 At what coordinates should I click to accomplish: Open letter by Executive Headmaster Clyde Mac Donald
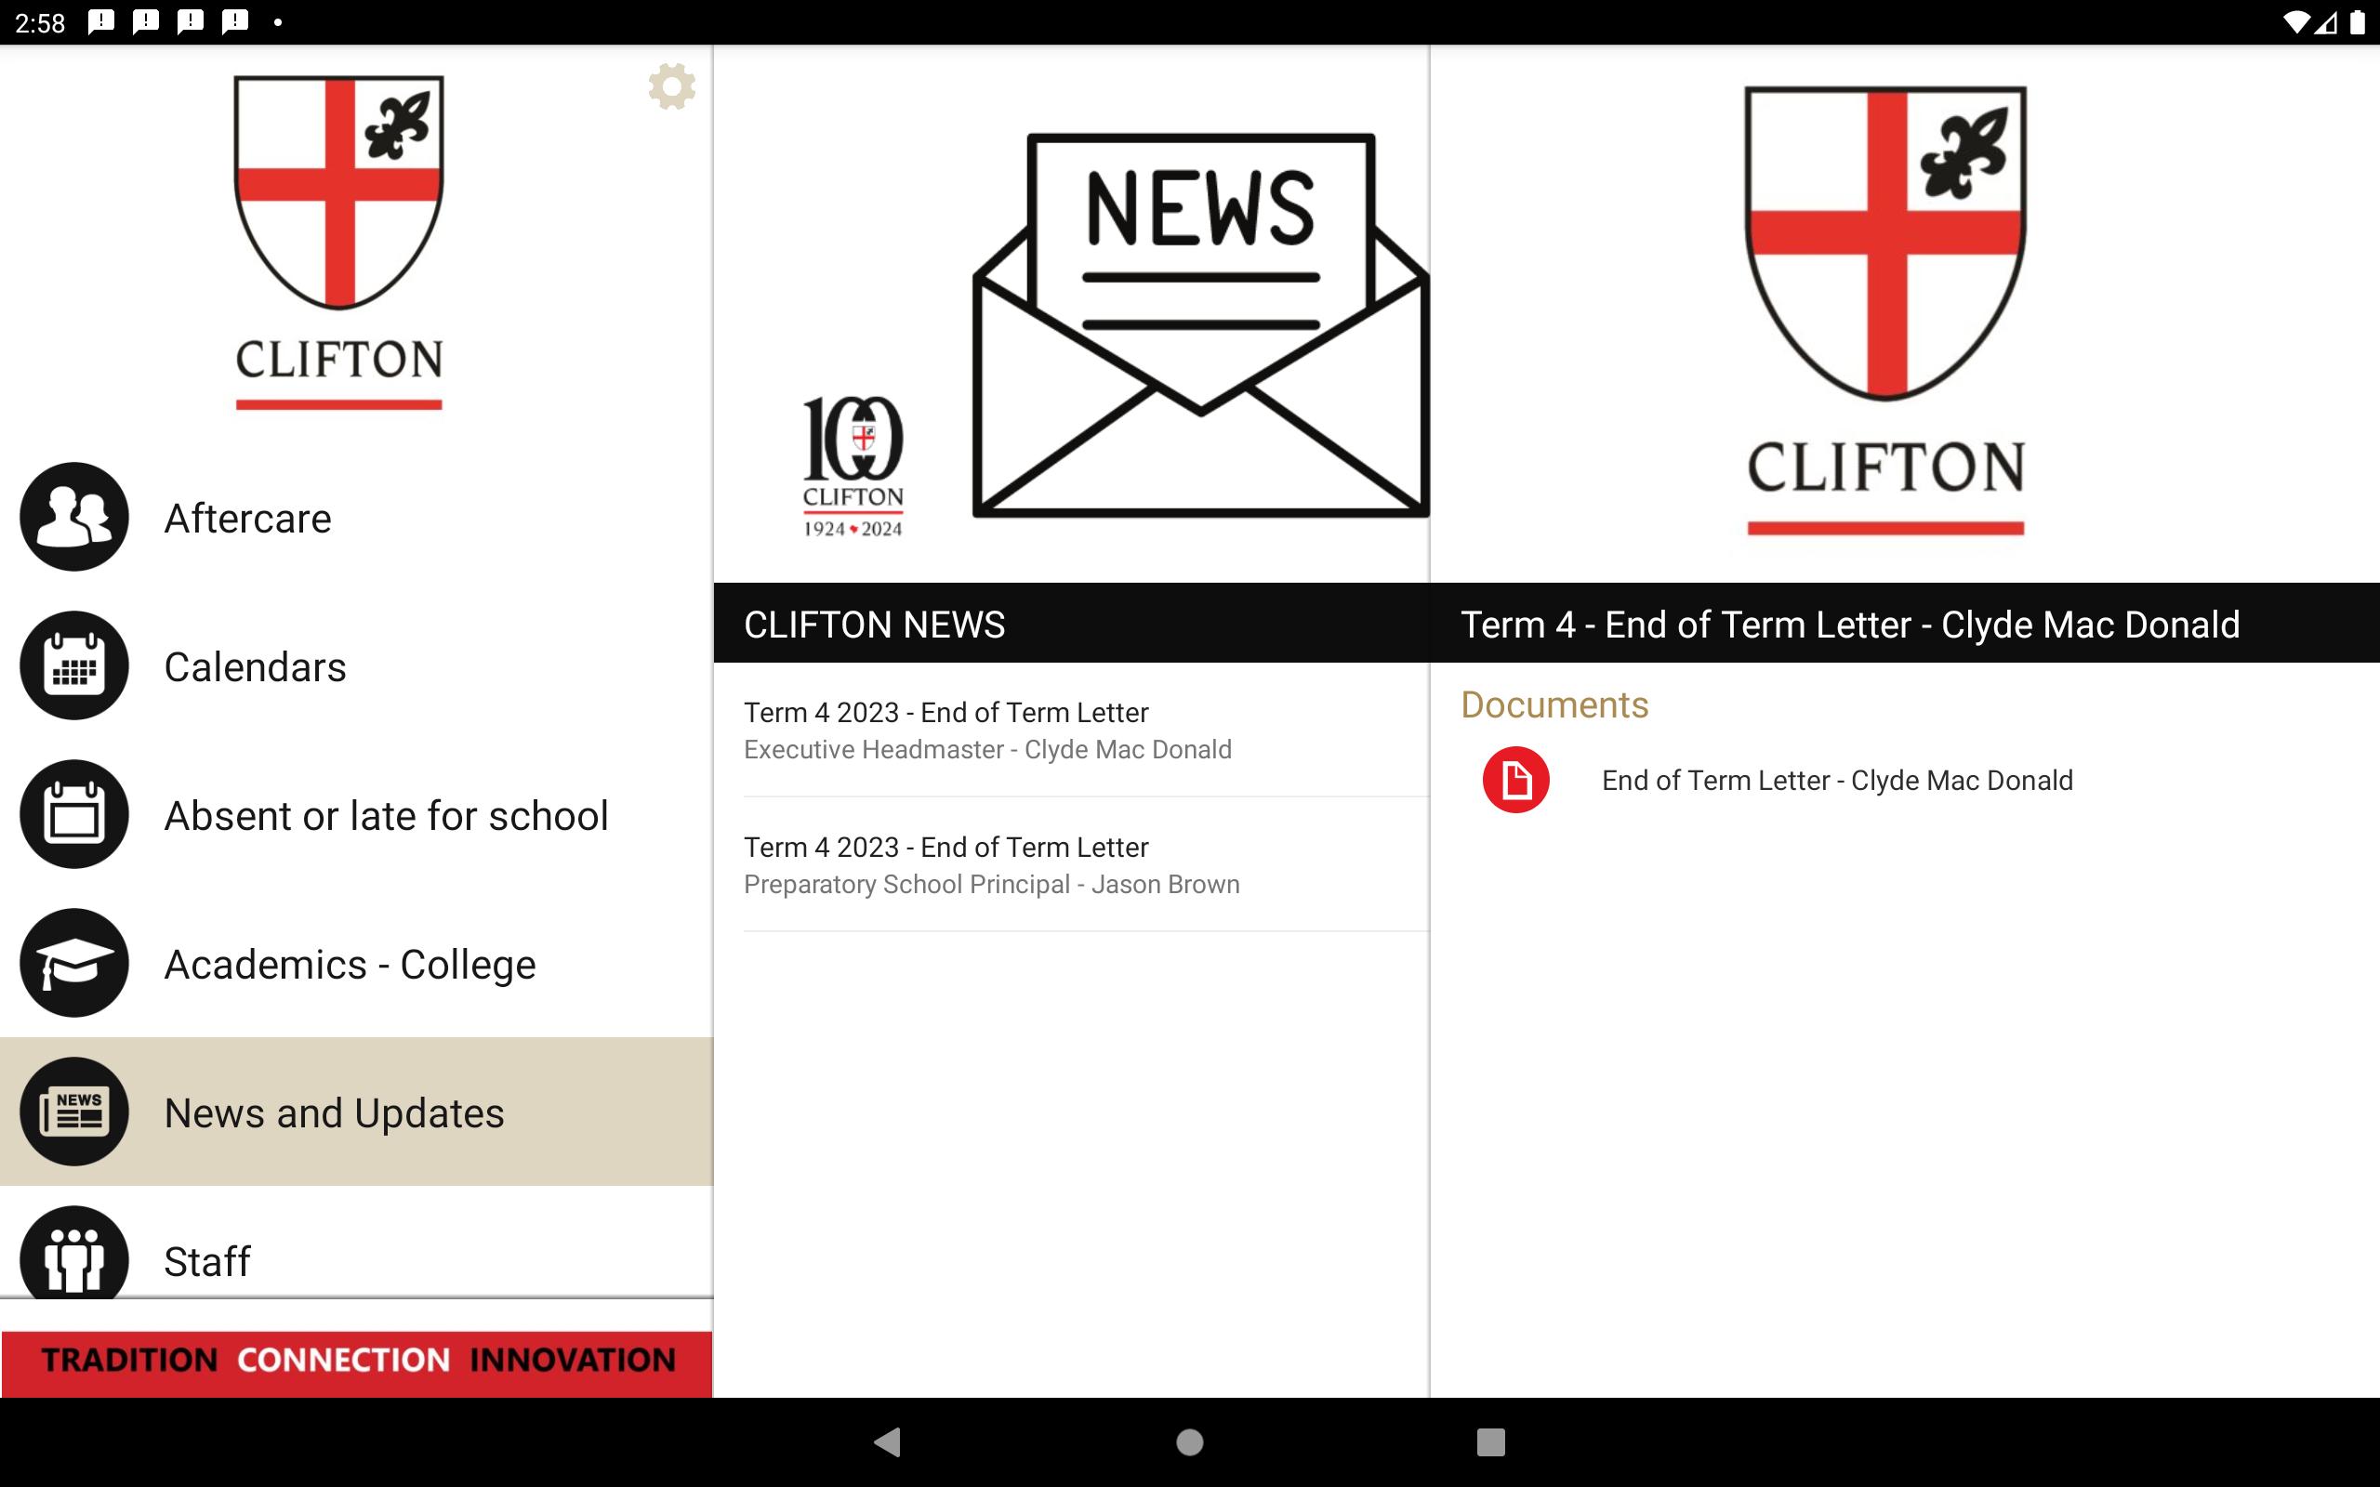pyautogui.click(x=1086, y=730)
